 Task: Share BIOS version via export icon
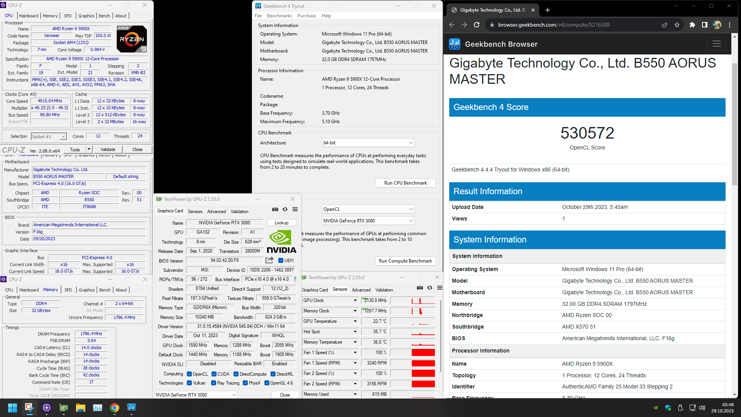tap(269, 260)
